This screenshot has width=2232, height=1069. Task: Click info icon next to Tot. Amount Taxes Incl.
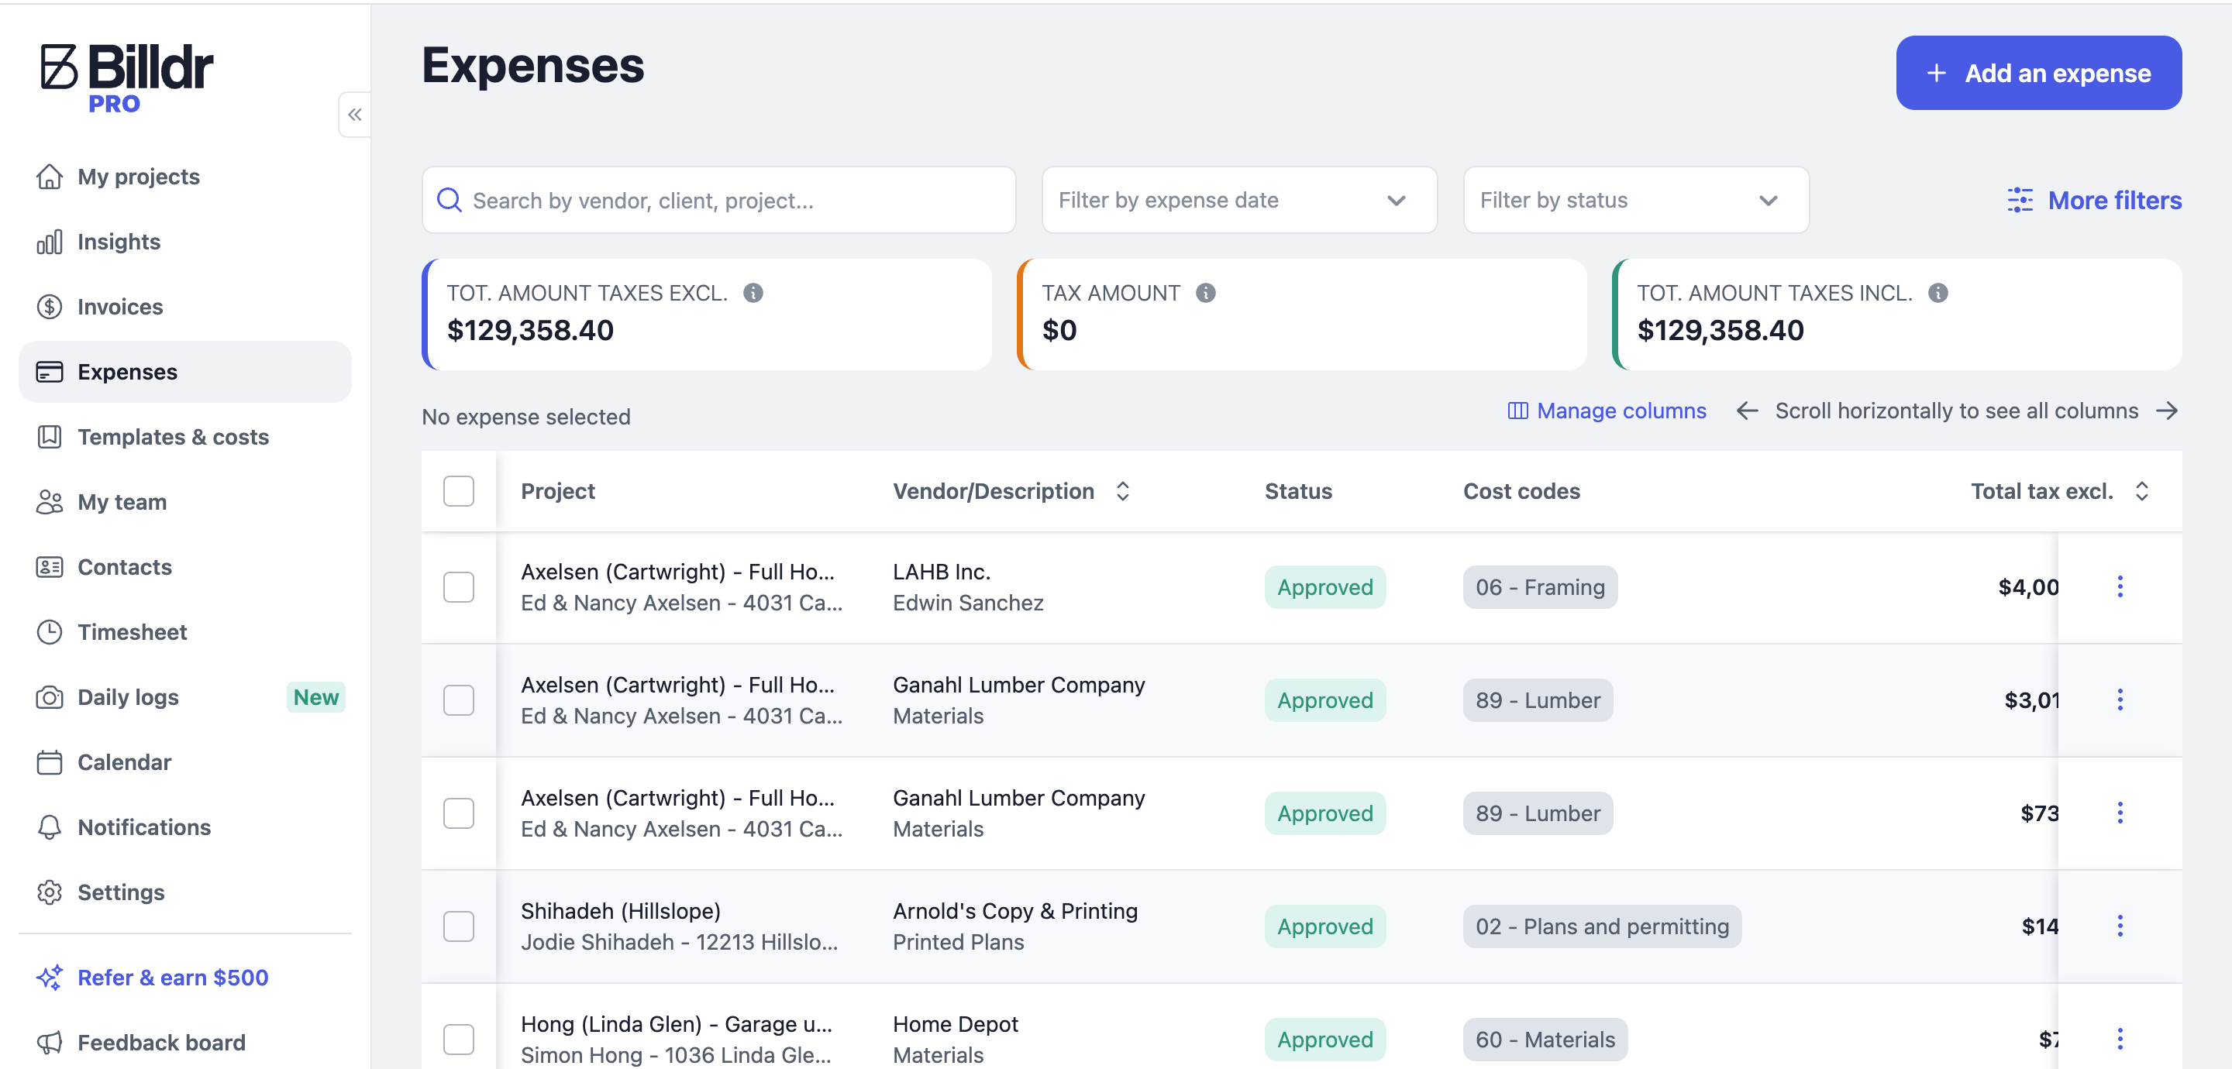pyautogui.click(x=1937, y=293)
